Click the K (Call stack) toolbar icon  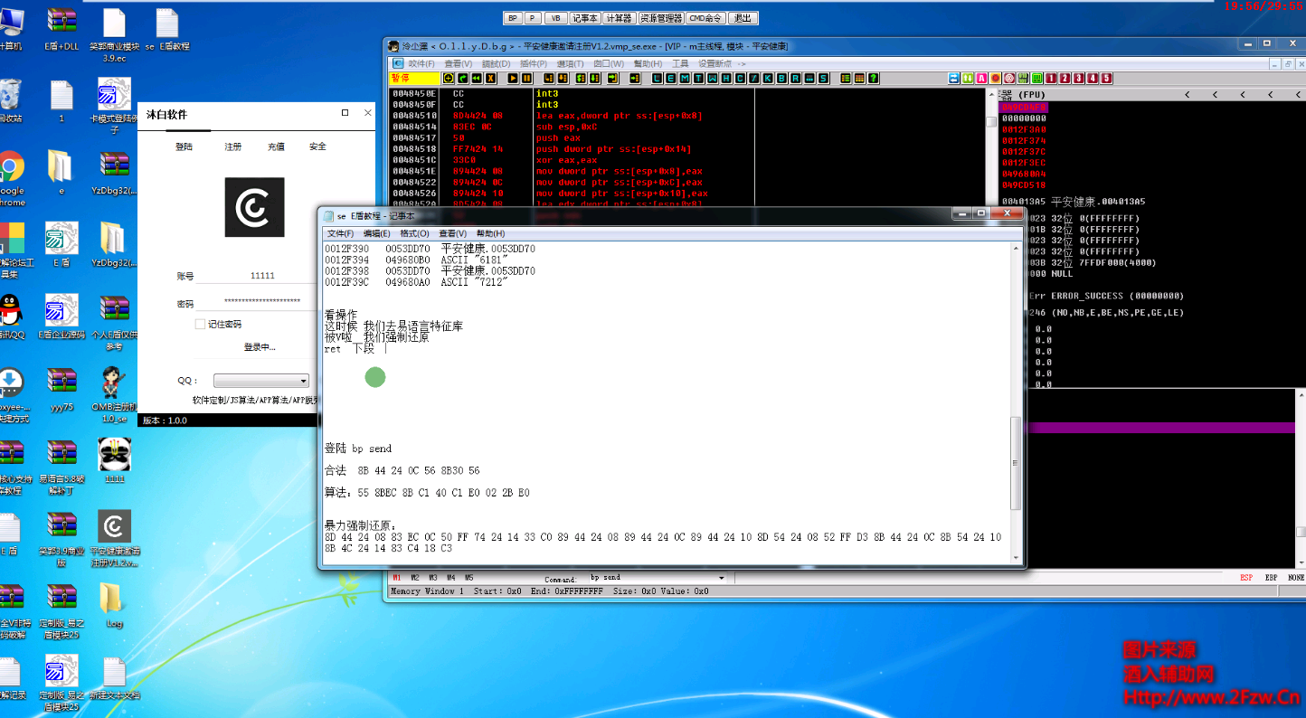point(768,79)
